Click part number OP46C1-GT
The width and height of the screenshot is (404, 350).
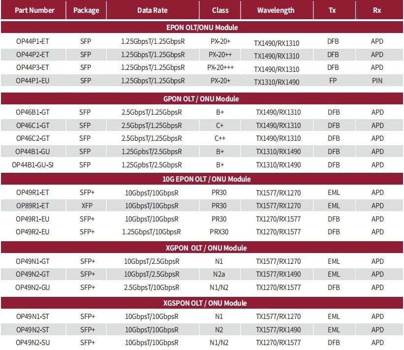[x=32, y=126]
